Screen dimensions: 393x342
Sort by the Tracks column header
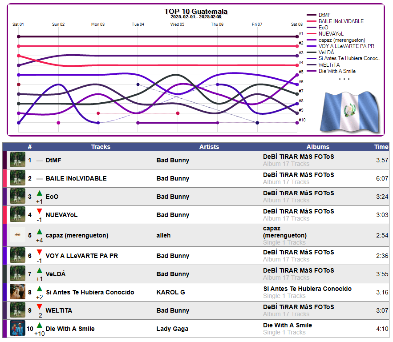[x=101, y=147]
